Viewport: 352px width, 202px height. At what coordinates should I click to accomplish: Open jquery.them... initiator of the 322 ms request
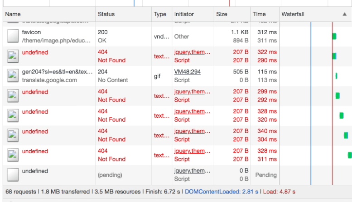(x=192, y=52)
